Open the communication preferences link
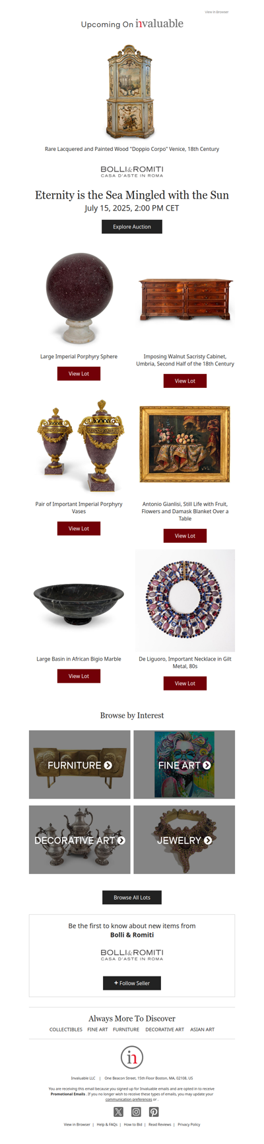The width and height of the screenshot is (264, 1144). coord(129,1099)
